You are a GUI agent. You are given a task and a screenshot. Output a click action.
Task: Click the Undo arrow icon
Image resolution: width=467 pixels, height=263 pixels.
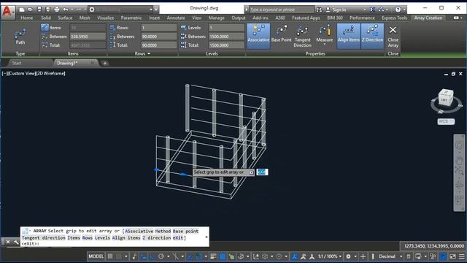pos(66,9)
